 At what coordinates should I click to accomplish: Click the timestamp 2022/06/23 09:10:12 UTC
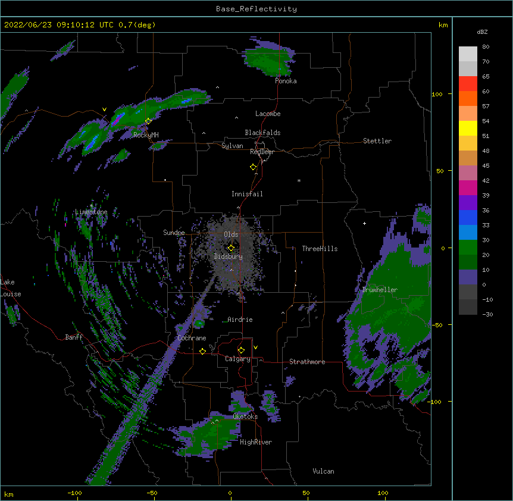(x=59, y=25)
